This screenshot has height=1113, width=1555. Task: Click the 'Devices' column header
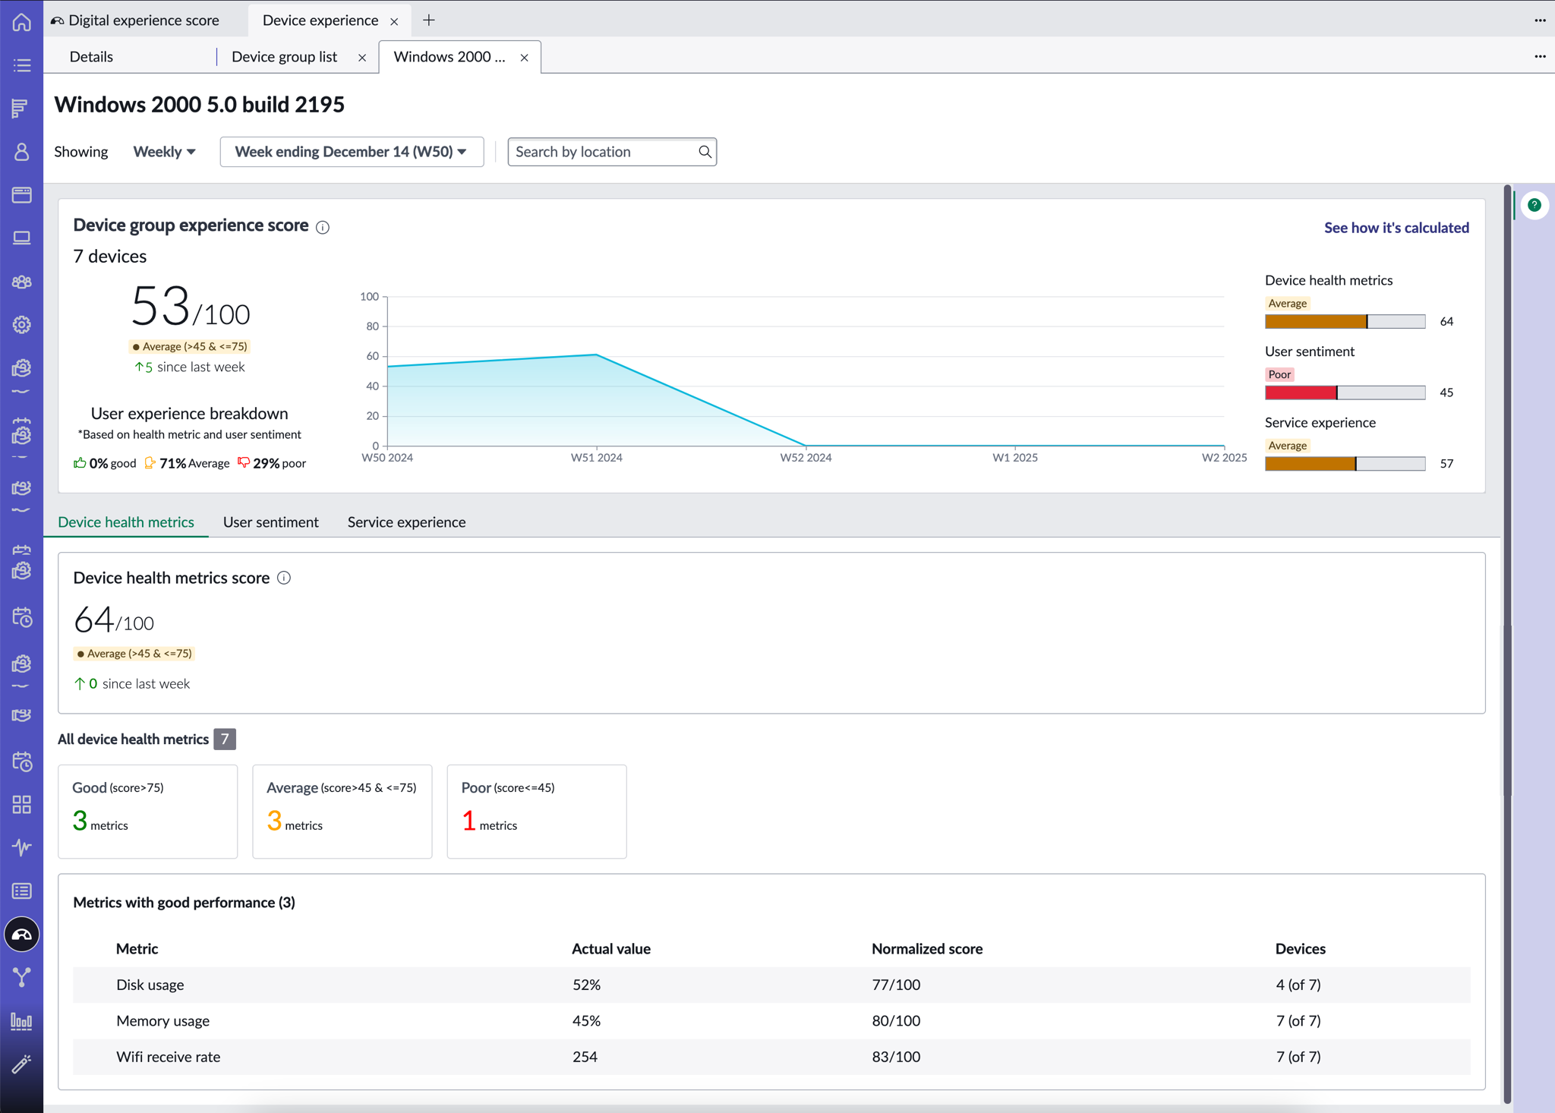(1301, 949)
